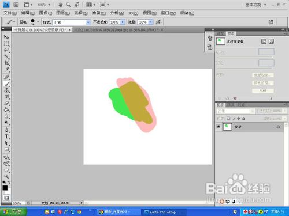Viewport: 289px width, 216px height.
Task: Click the Zoom magnifier in application bar
Action: tap(68, 5)
